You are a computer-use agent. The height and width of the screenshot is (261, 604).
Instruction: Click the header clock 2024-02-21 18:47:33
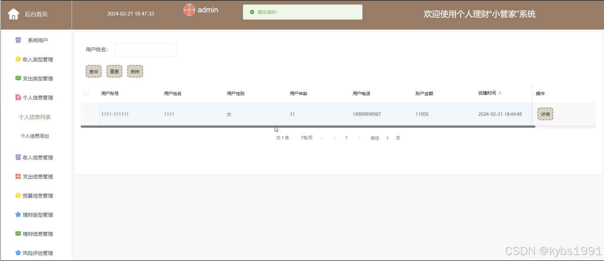(x=131, y=14)
